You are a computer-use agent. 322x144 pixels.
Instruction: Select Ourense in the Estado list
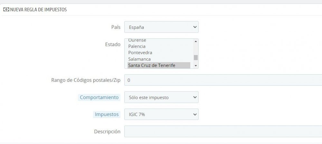pos(137,40)
